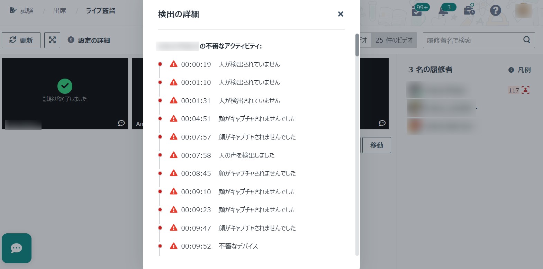
Task: Click warning icon at 00:09:52
Action: point(174,246)
